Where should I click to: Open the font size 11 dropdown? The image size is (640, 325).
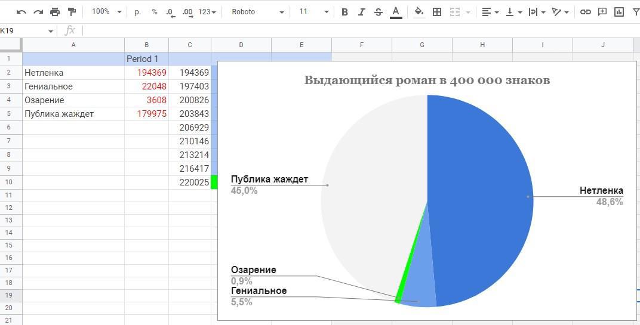[x=313, y=12]
